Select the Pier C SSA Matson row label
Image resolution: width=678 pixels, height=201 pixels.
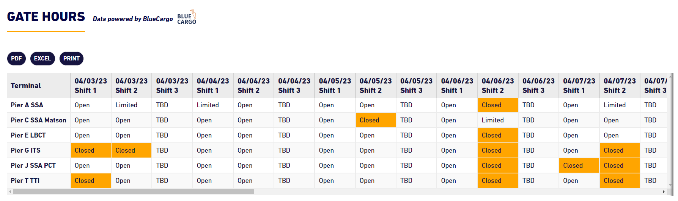coord(38,120)
